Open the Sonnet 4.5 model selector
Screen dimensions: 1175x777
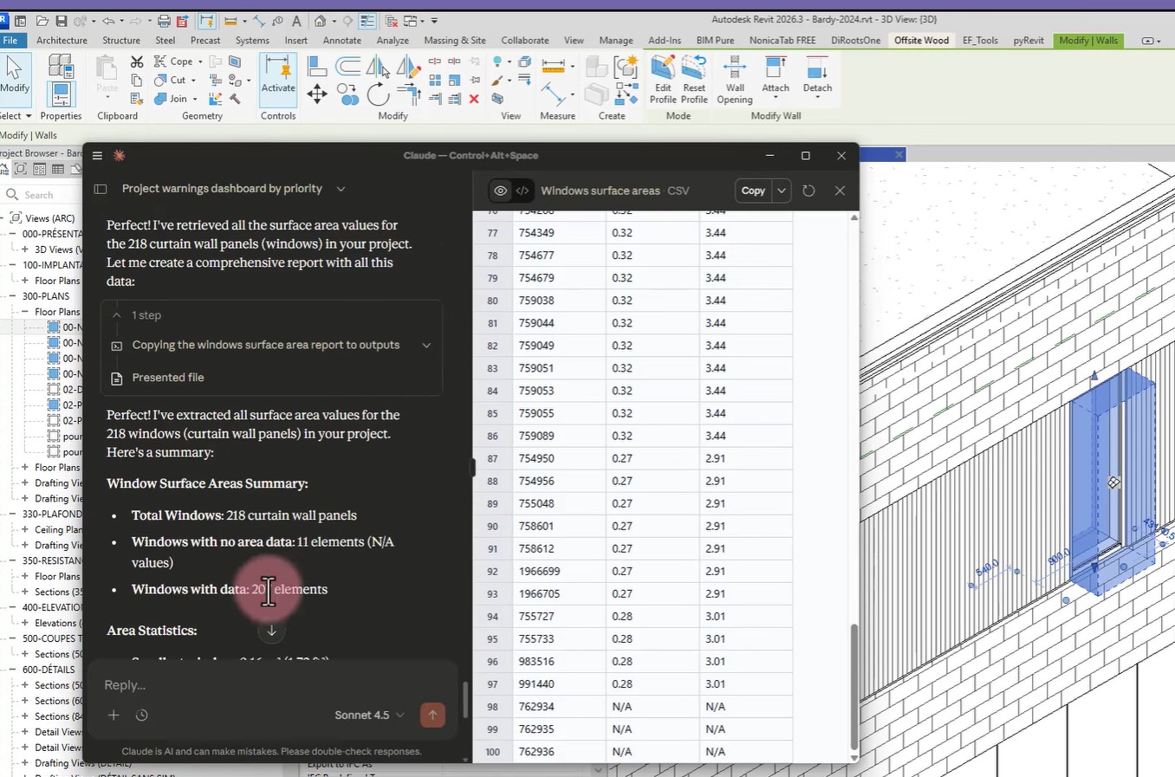click(x=369, y=715)
